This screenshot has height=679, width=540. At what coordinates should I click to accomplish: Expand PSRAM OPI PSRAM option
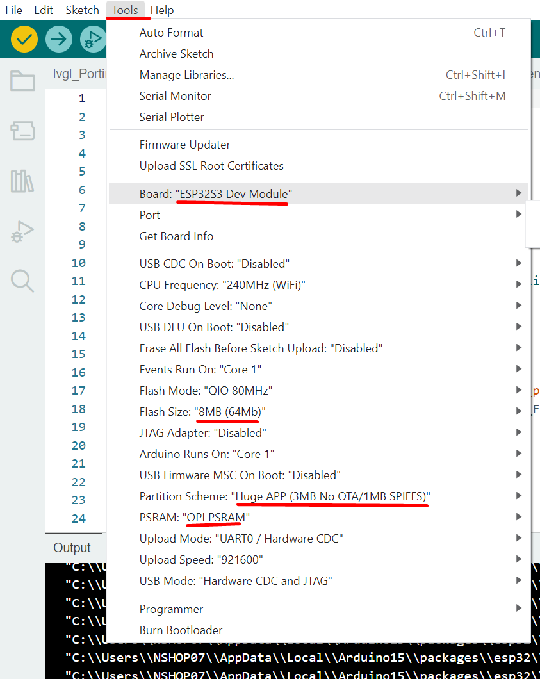[318, 518]
